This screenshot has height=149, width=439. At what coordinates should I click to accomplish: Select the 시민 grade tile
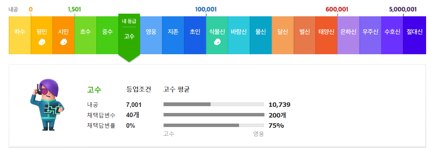63,35
